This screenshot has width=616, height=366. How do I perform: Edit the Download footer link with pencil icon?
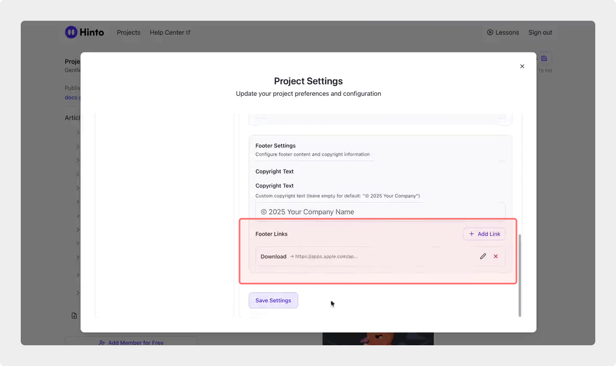coord(483,256)
